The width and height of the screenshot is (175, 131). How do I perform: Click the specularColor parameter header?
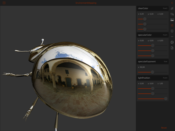[152, 35]
